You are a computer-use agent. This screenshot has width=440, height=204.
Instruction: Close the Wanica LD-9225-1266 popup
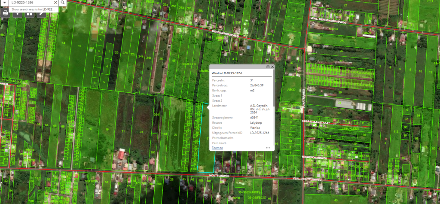pos(272,67)
